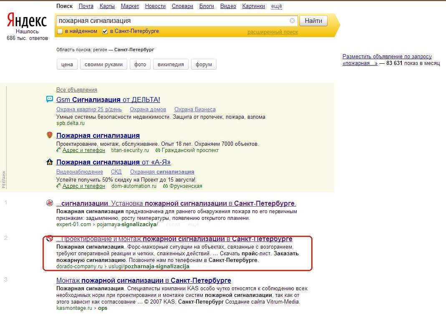Follow the 'Охрана квартир 25 р/день' sitelink
Image resolution: width=446 pixels, height=314 pixels.
[89, 109]
